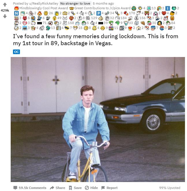Click the blue OC tag
187x191 pixels.
pyautogui.click(x=16, y=52)
